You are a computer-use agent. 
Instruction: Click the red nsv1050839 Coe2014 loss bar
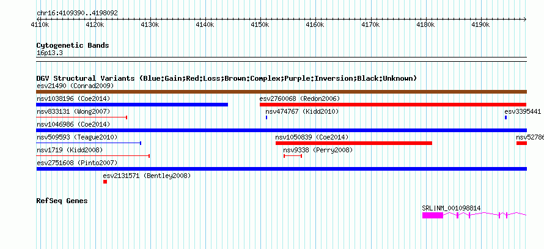tap(354, 143)
